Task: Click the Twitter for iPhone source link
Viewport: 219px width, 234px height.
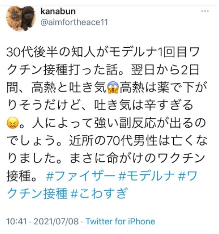Action: (120, 221)
